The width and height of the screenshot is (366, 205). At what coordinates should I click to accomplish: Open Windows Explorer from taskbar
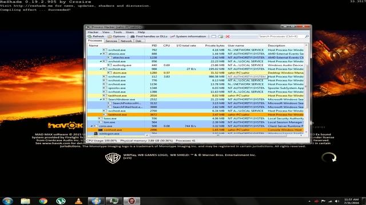click(x=25, y=201)
